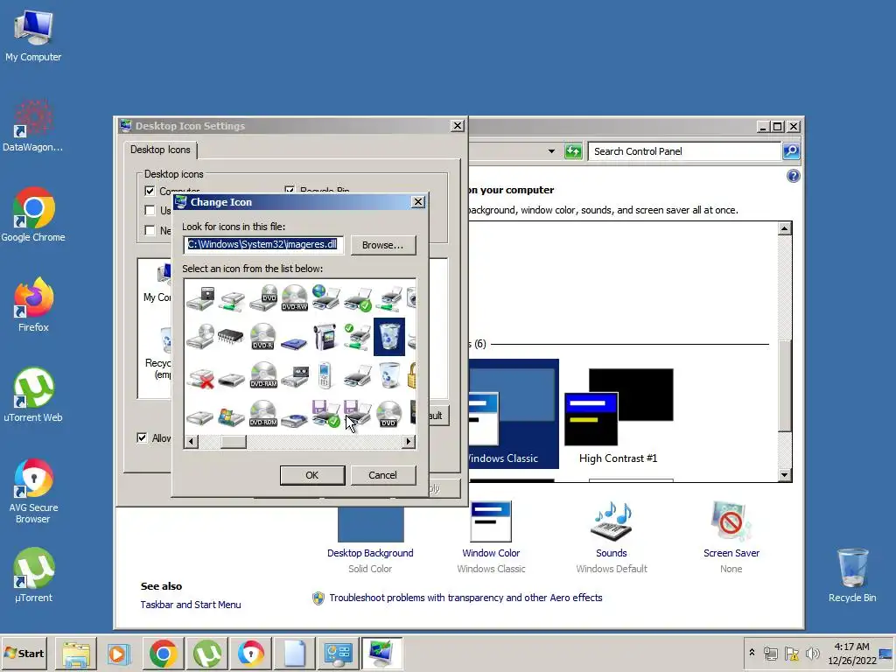
Task: Click the Browse... button
Action: tap(383, 245)
